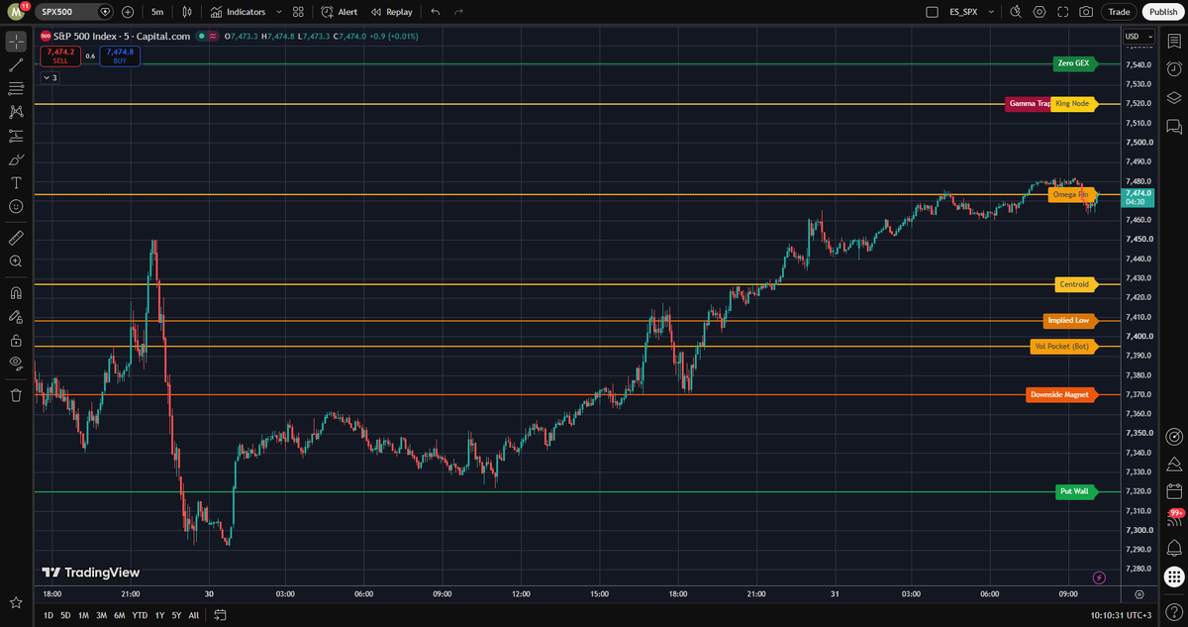Open the user profile avatar menu
The image size is (1188, 627).
pyautogui.click(x=16, y=12)
